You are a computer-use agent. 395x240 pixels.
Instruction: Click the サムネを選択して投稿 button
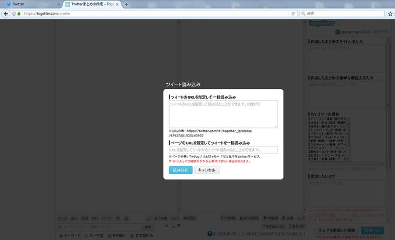[x=336, y=230]
